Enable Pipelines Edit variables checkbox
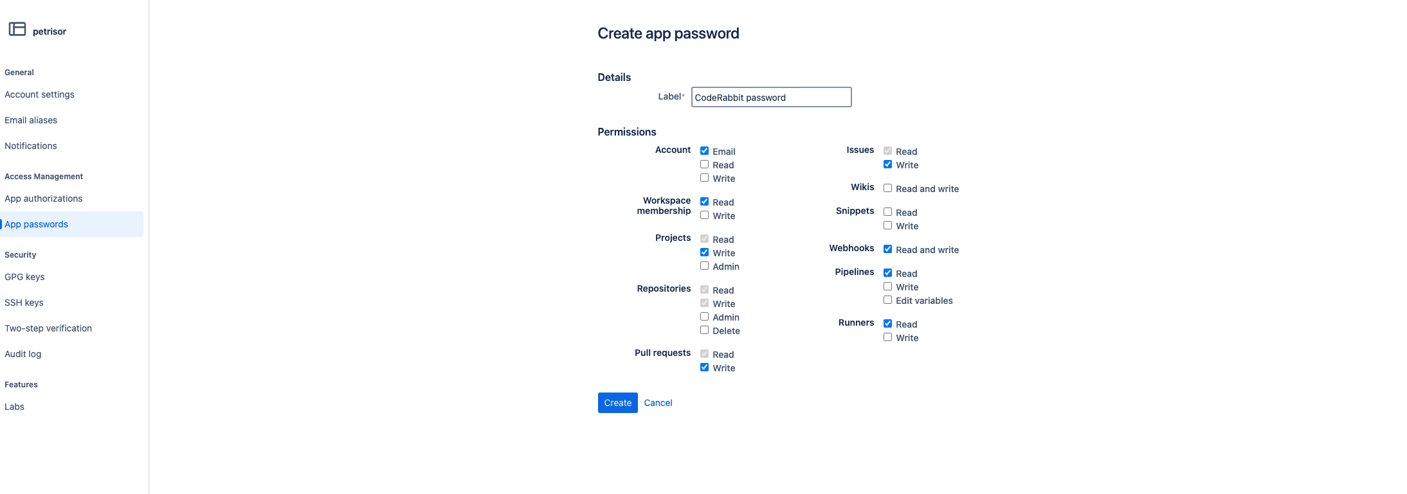1407x494 pixels. (x=888, y=300)
